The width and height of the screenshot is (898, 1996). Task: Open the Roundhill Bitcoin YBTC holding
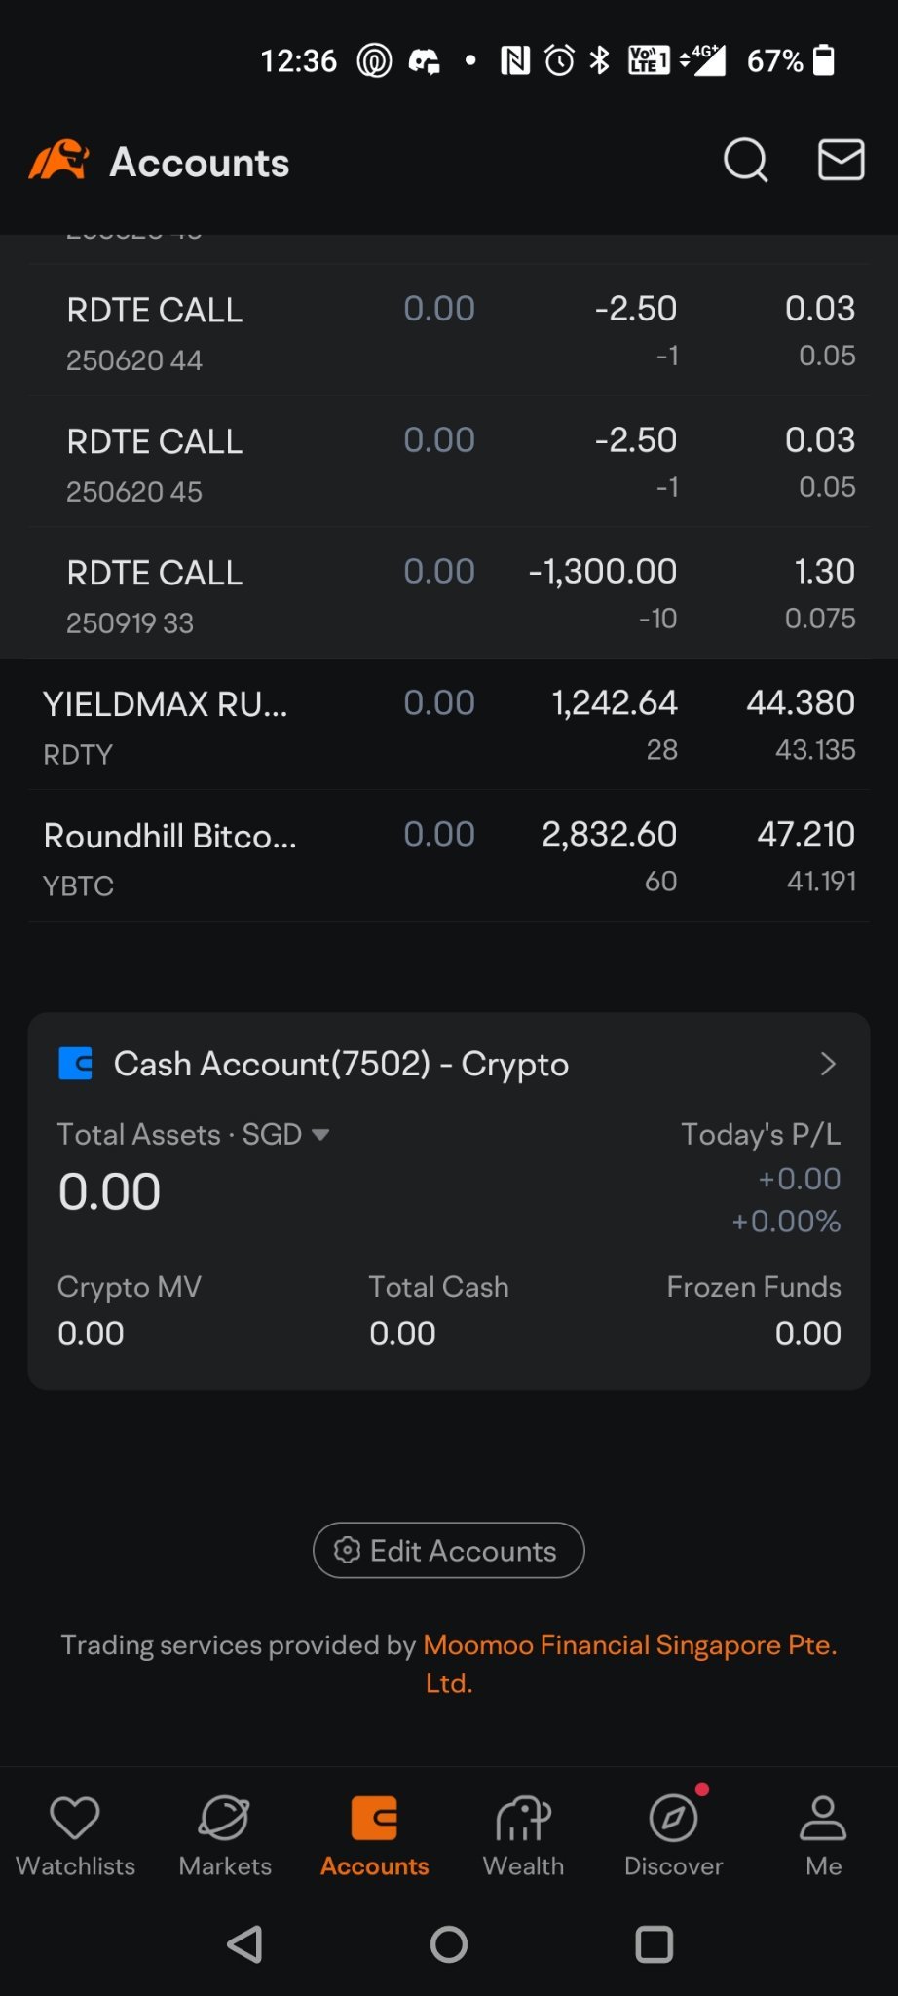pyautogui.click(x=449, y=857)
